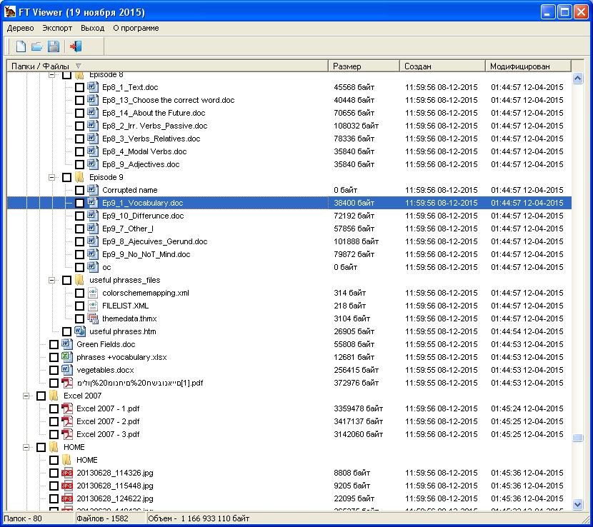
Task: Tick the Green Fields.doc checkbox
Action: 54,344
